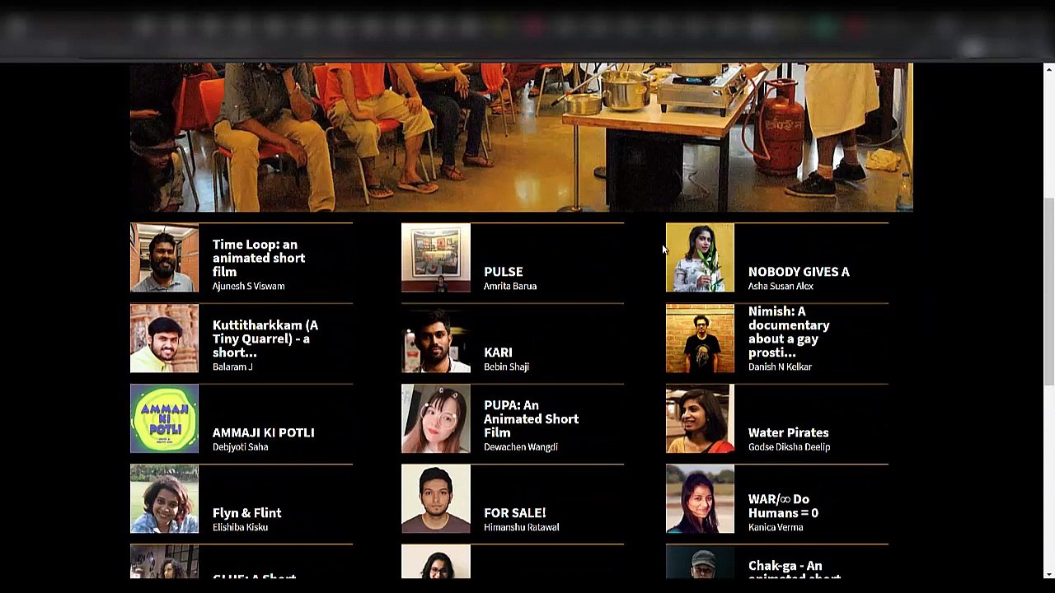Click the author name 'Danish N Kelkar'

[781, 367]
